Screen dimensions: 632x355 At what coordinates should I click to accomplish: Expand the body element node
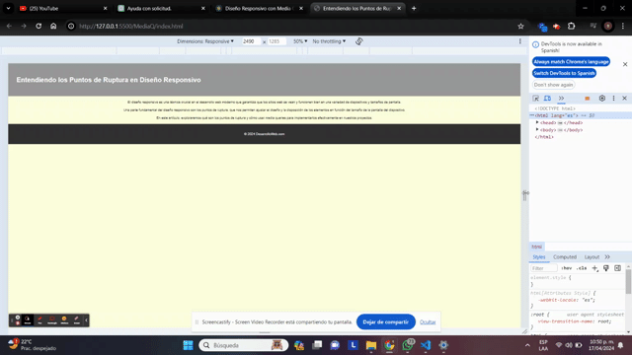click(x=537, y=129)
